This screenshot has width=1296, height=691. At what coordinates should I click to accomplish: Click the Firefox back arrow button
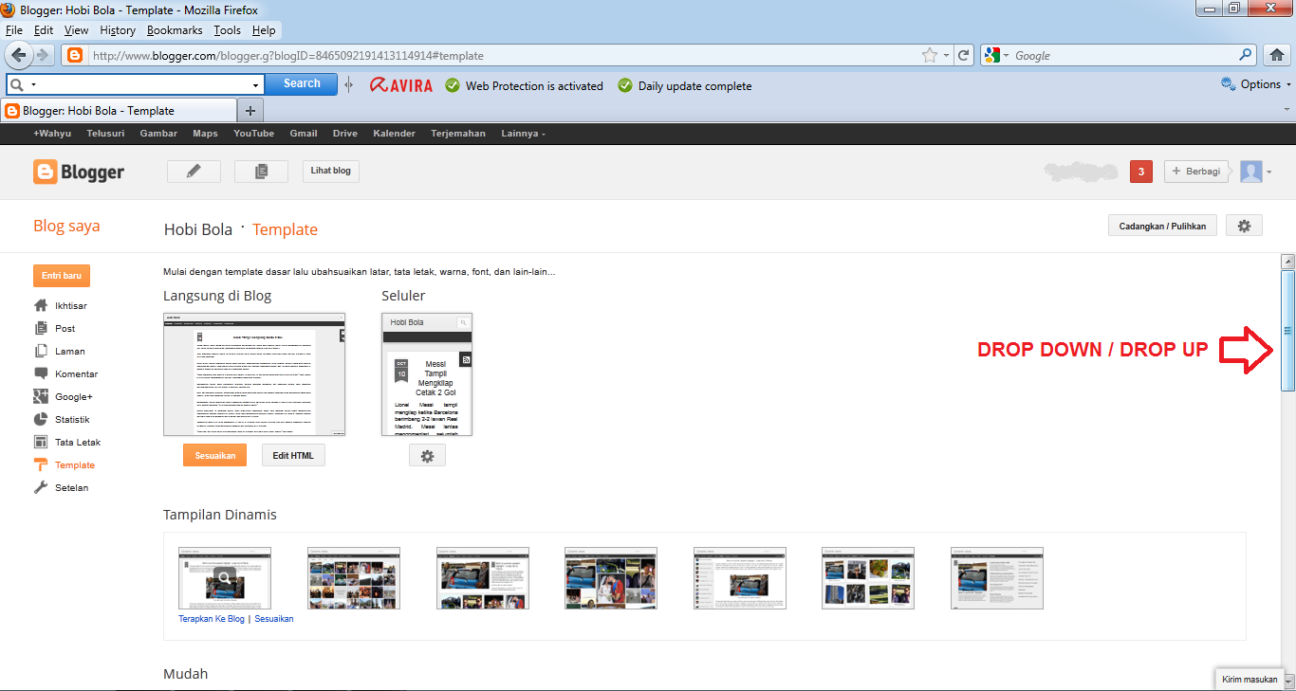[19, 55]
